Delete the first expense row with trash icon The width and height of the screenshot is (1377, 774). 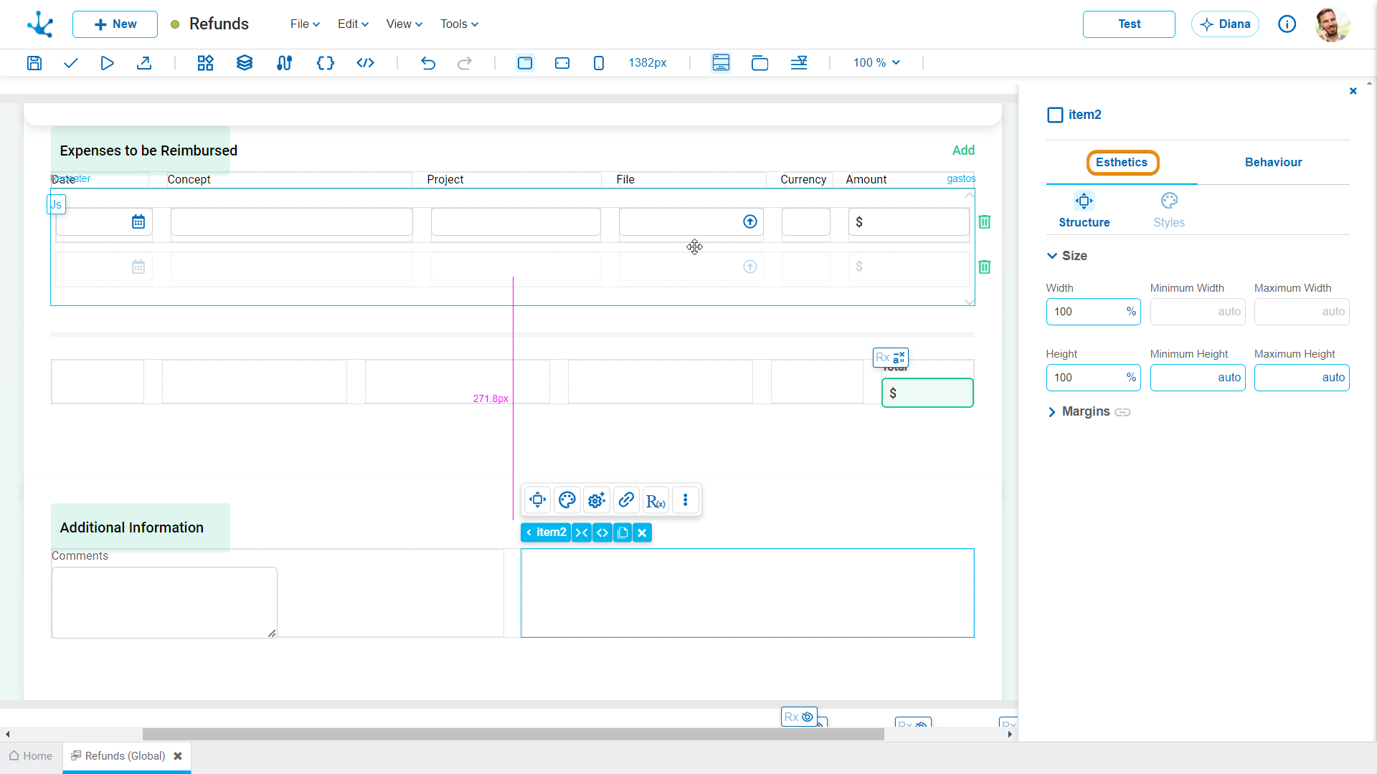tap(985, 222)
